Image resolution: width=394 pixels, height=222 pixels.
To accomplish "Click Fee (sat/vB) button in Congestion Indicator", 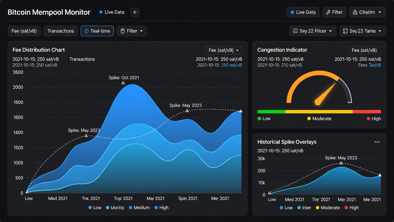I will tap(364, 50).
